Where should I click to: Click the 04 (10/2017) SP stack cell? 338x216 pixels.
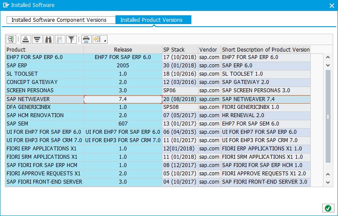point(180,182)
